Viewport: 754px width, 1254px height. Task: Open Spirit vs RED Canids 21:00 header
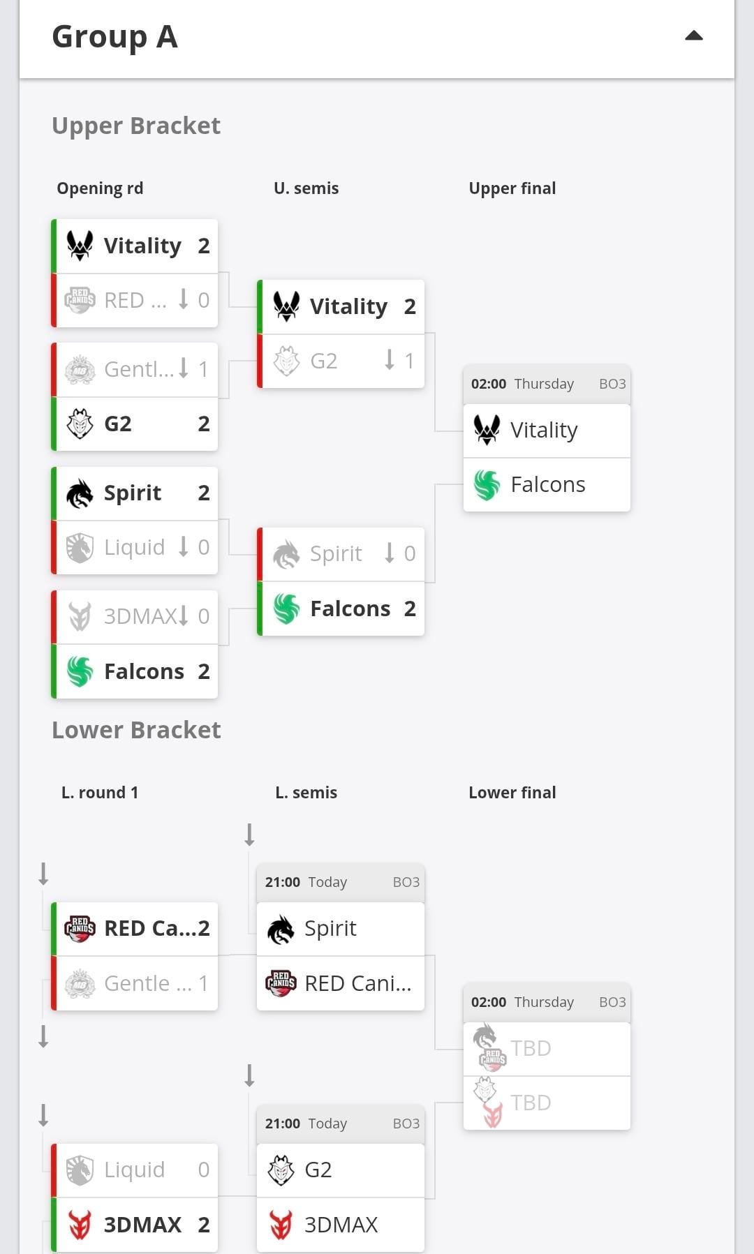(341, 882)
